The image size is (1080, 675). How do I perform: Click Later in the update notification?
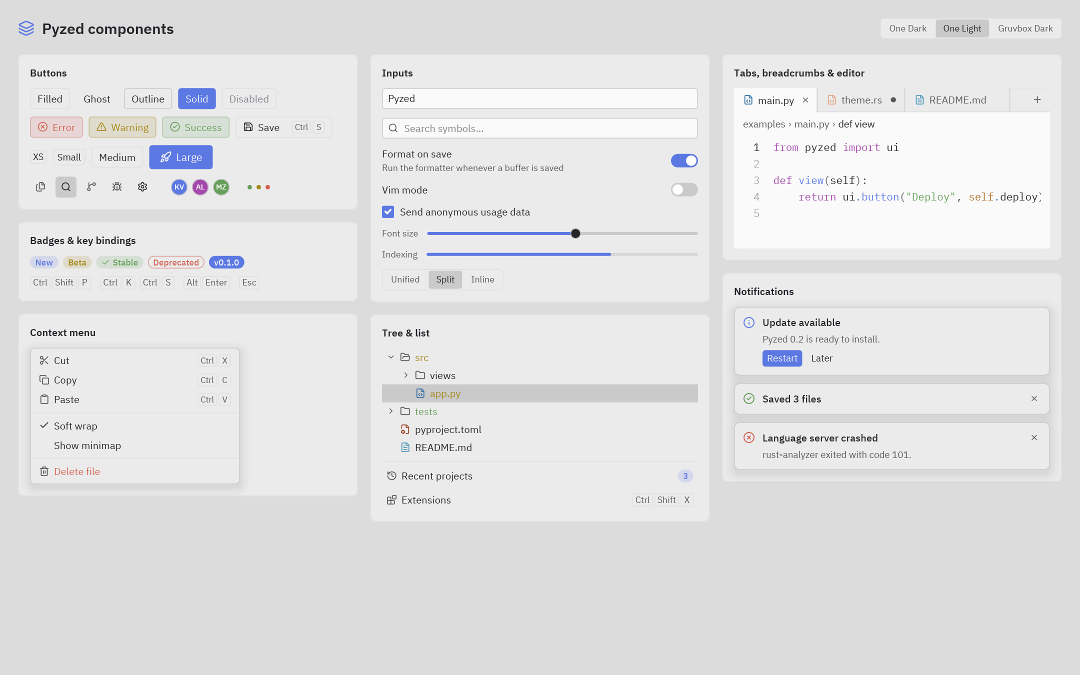pyautogui.click(x=822, y=358)
